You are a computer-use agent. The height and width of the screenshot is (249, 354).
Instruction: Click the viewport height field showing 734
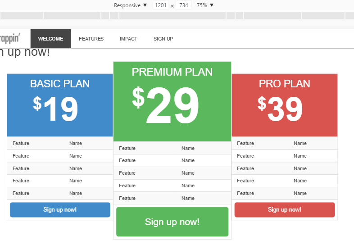[x=183, y=5]
